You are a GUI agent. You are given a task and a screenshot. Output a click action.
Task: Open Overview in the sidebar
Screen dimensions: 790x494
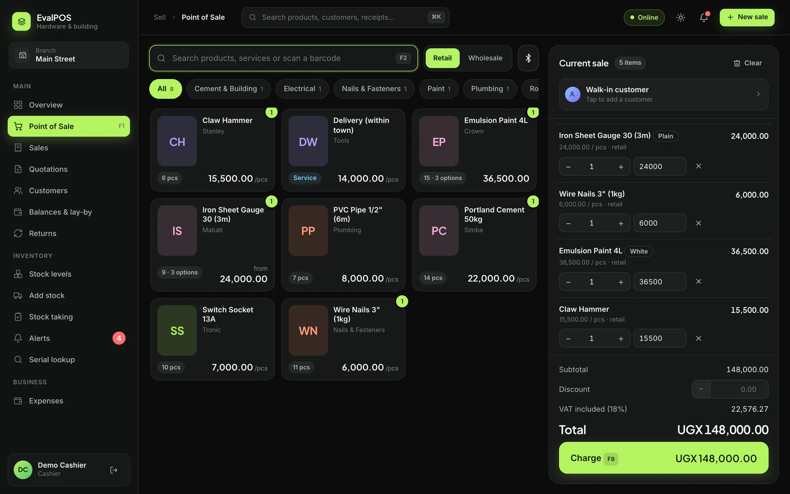coord(69,105)
